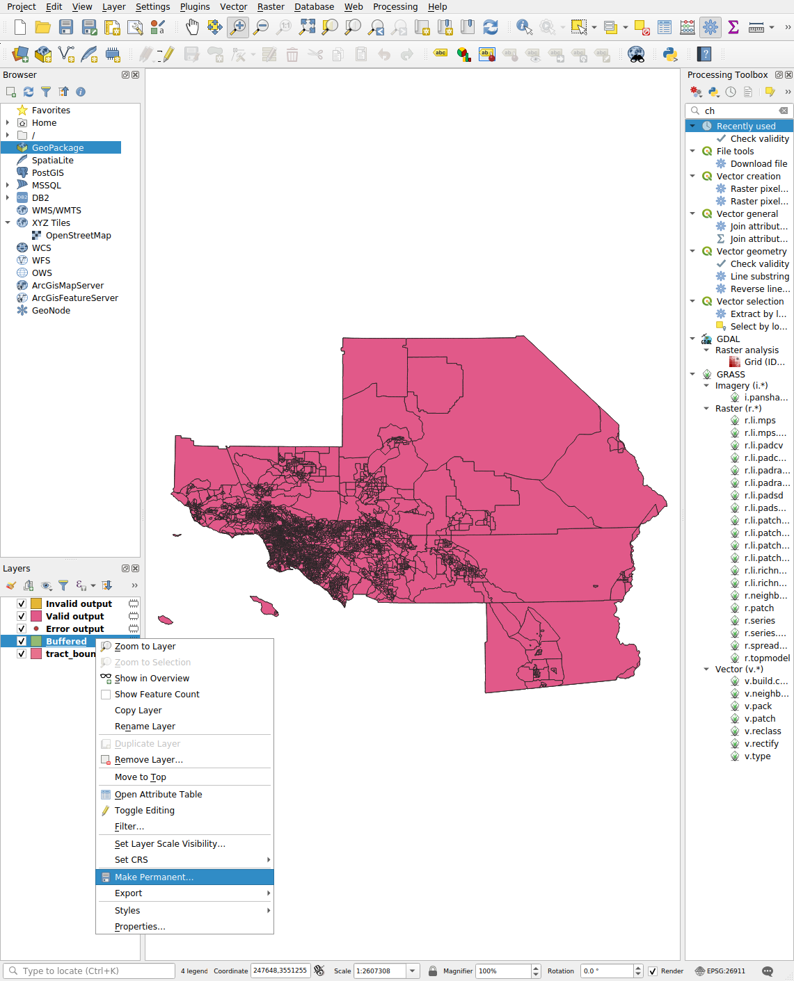Choose Make Permanent from context menu
The image size is (794, 981).
(154, 877)
